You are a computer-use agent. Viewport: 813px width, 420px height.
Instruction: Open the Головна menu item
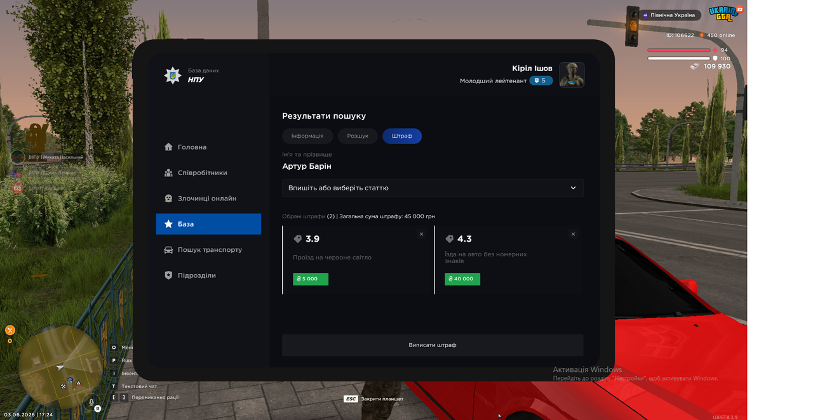pyautogui.click(x=208, y=147)
